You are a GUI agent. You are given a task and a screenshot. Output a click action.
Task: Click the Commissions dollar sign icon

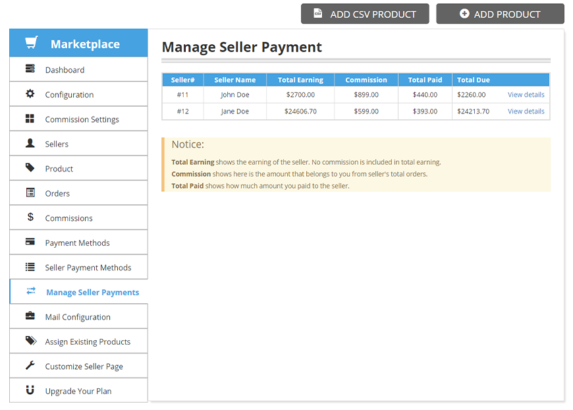click(30, 217)
